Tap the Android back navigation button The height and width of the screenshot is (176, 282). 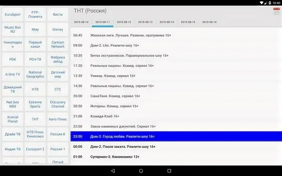pyautogui.click(x=113, y=171)
